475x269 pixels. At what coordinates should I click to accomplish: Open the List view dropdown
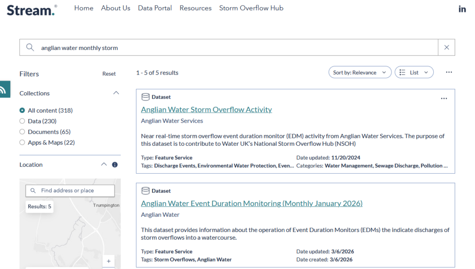click(414, 72)
